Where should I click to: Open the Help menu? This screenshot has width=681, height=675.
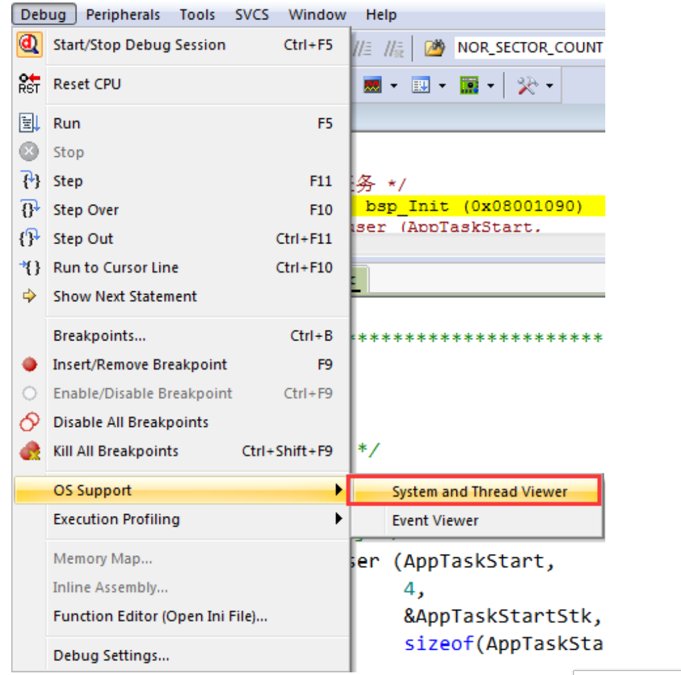tap(381, 15)
